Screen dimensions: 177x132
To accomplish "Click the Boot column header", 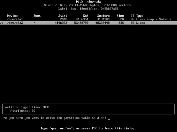I will [x=37, y=16].
